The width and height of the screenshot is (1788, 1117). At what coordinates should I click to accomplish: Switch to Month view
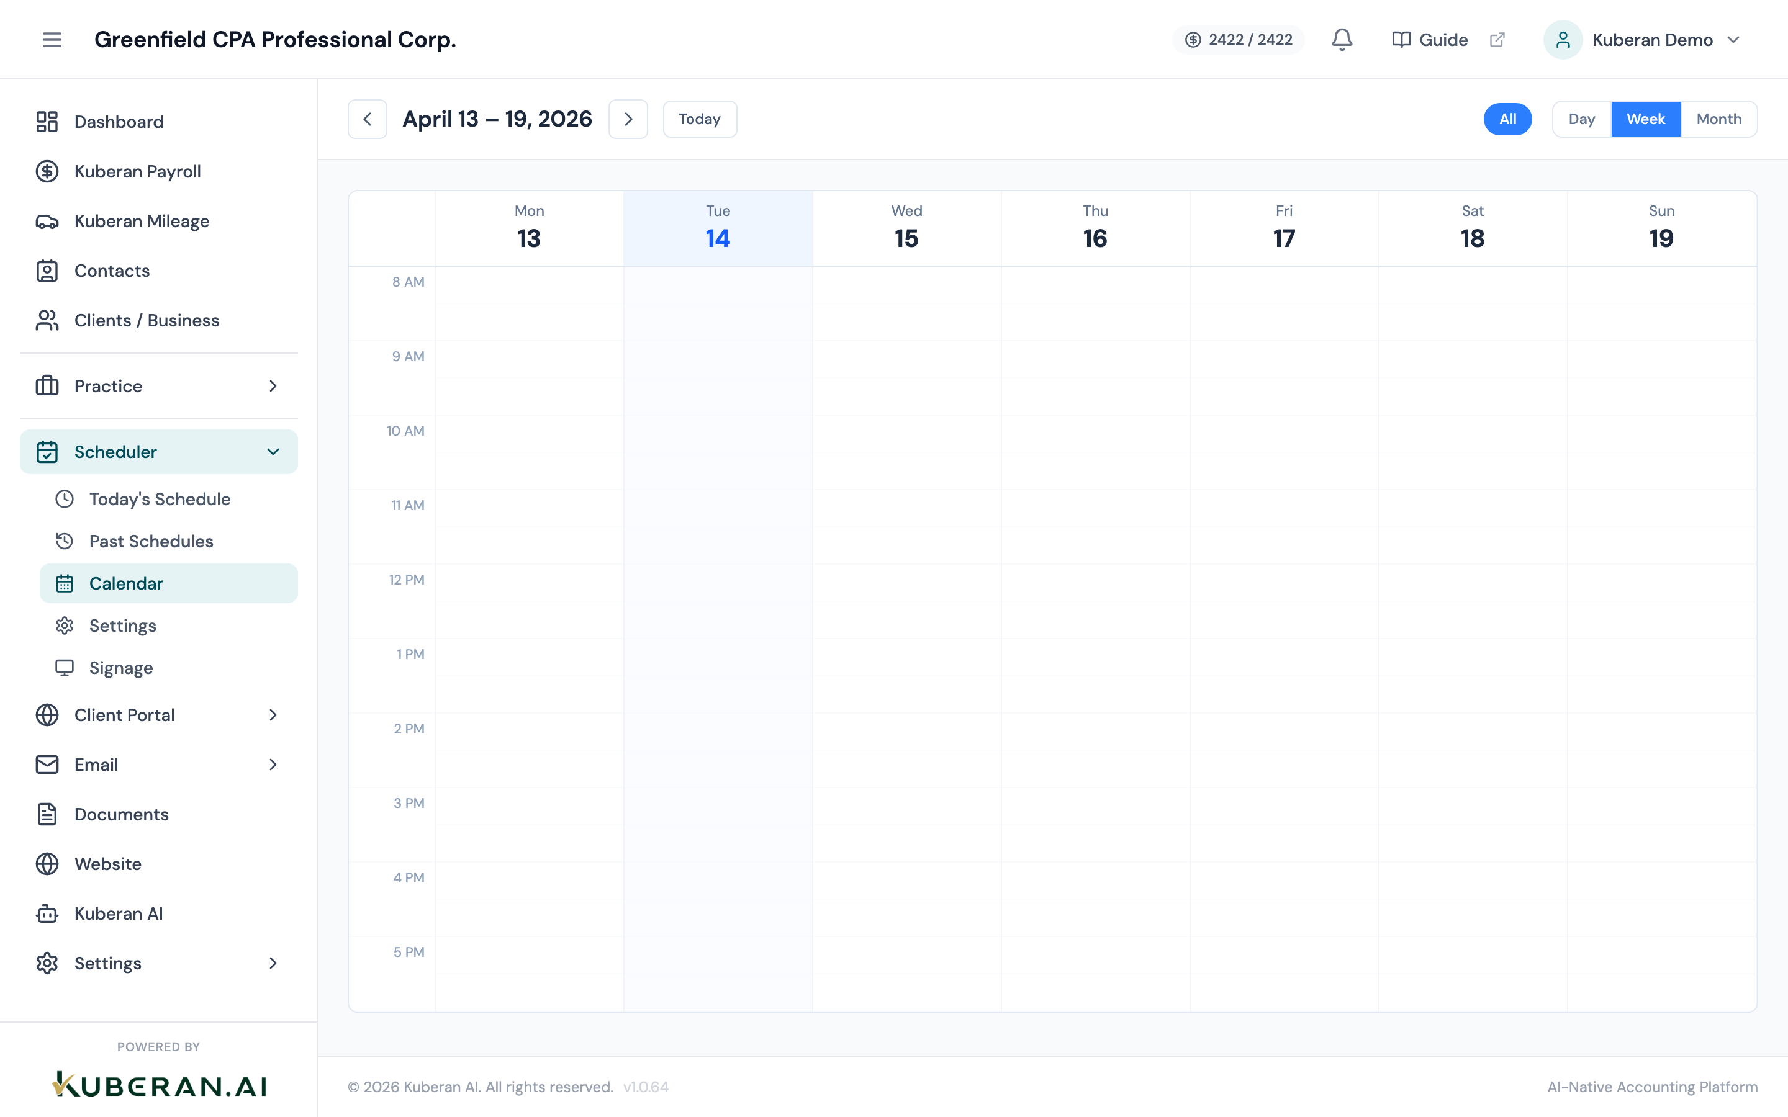(x=1718, y=119)
